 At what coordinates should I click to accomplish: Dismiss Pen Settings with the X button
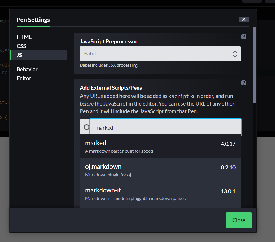244,19
